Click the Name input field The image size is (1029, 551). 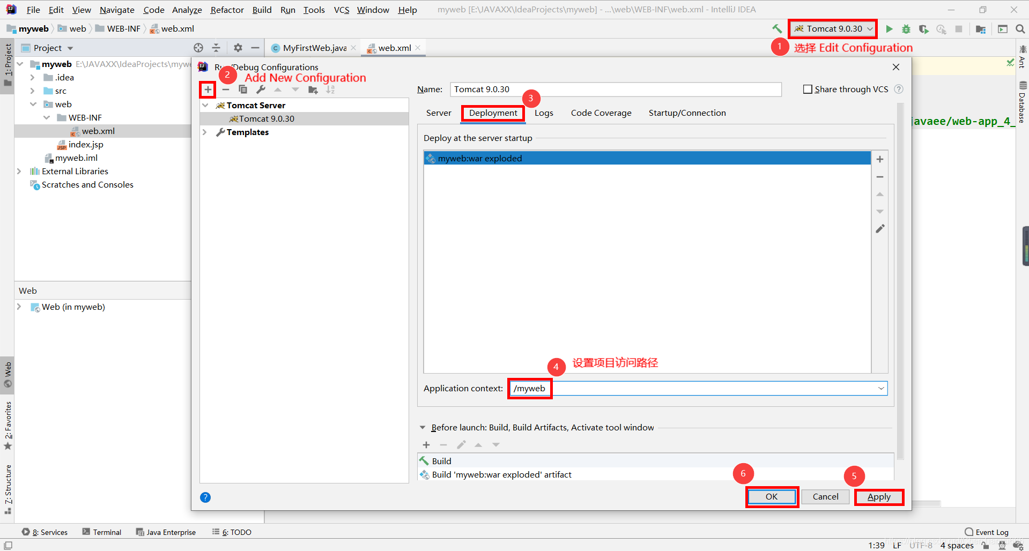(616, 90)
